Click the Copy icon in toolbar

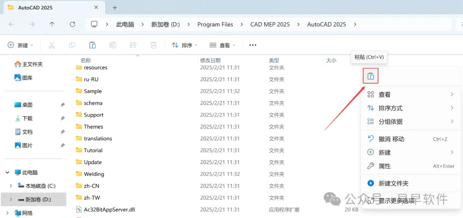click(72, 45)
